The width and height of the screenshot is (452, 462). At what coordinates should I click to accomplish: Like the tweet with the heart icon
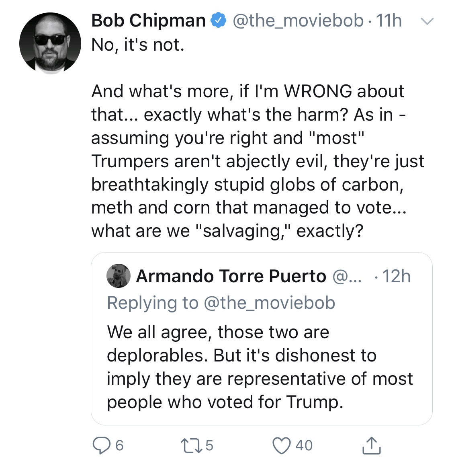(x=282, y=446)
